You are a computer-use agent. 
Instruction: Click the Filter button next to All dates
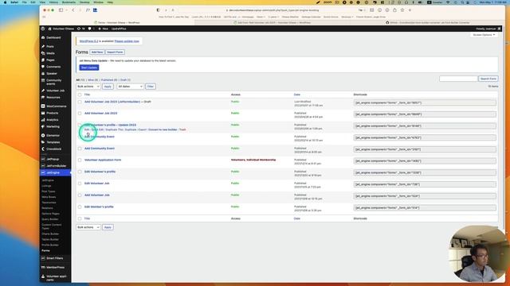pos(151,87)
